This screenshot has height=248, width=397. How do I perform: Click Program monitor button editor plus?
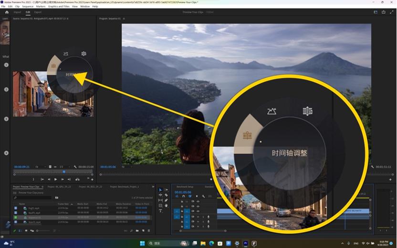click(x=390, y=179)
